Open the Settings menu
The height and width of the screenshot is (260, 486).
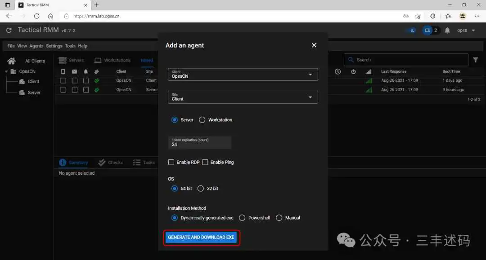coord(54,46)
